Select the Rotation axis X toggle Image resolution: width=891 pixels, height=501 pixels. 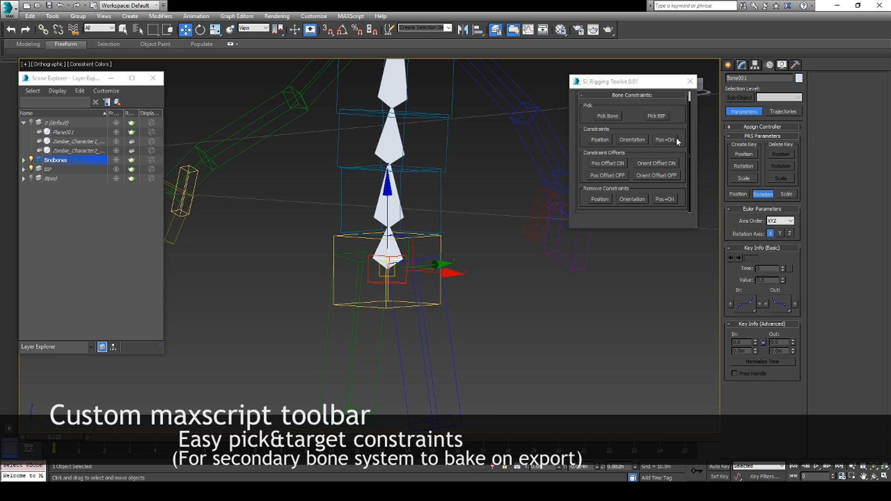coord(770,233)
